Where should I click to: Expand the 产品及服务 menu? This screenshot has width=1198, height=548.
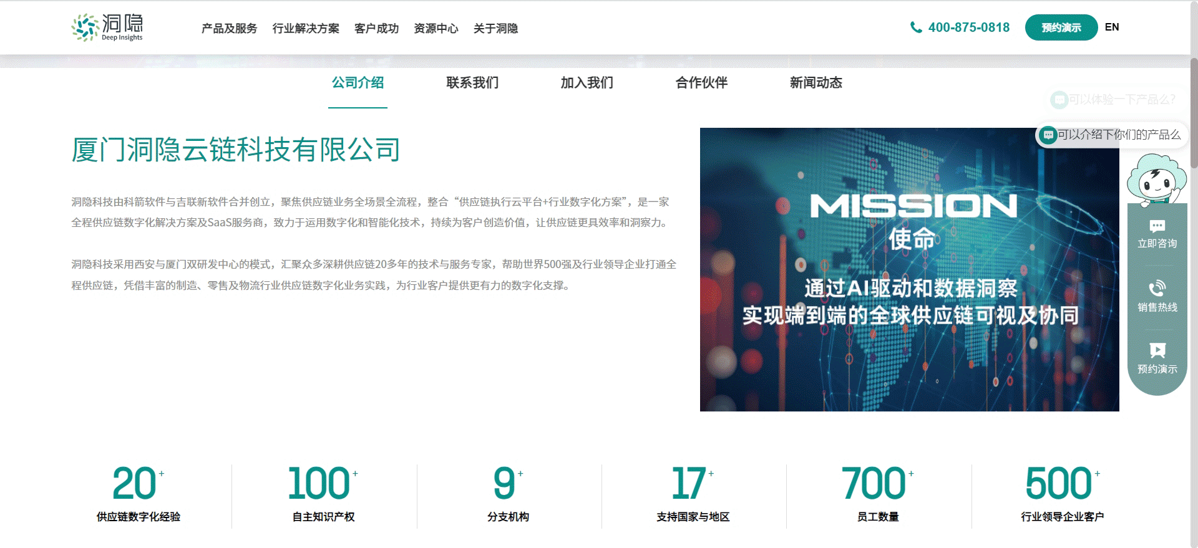[229, 29]
